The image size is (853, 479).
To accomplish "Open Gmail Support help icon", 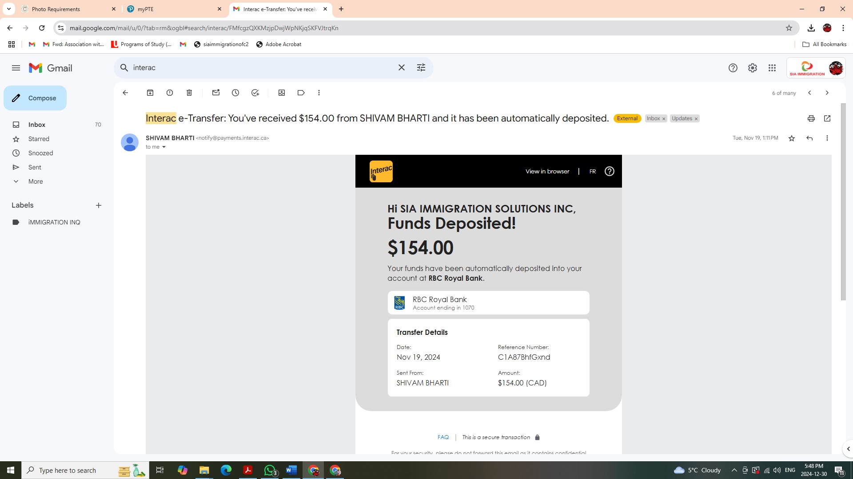I will [733, 68].
